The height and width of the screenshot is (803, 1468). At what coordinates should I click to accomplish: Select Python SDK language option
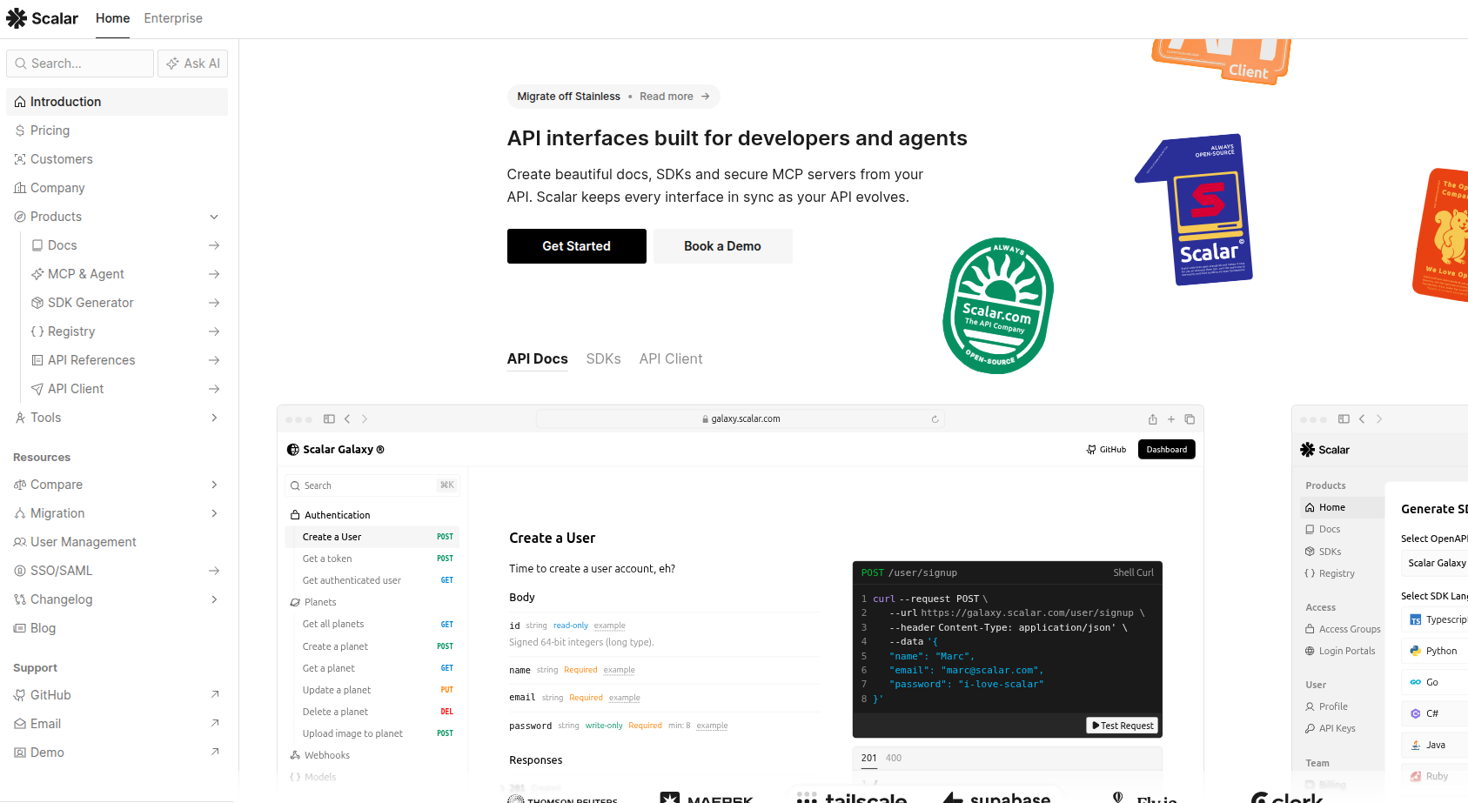(1434, 651)
